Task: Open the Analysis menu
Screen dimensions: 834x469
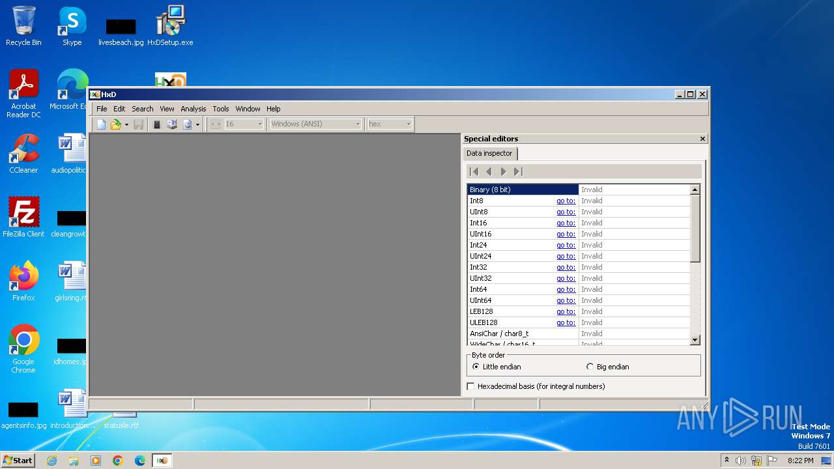Action: (x=194, y=109)
